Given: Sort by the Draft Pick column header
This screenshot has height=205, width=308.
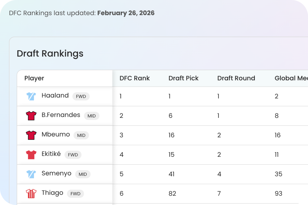Looking at the screenshot, I should (184, 78).
